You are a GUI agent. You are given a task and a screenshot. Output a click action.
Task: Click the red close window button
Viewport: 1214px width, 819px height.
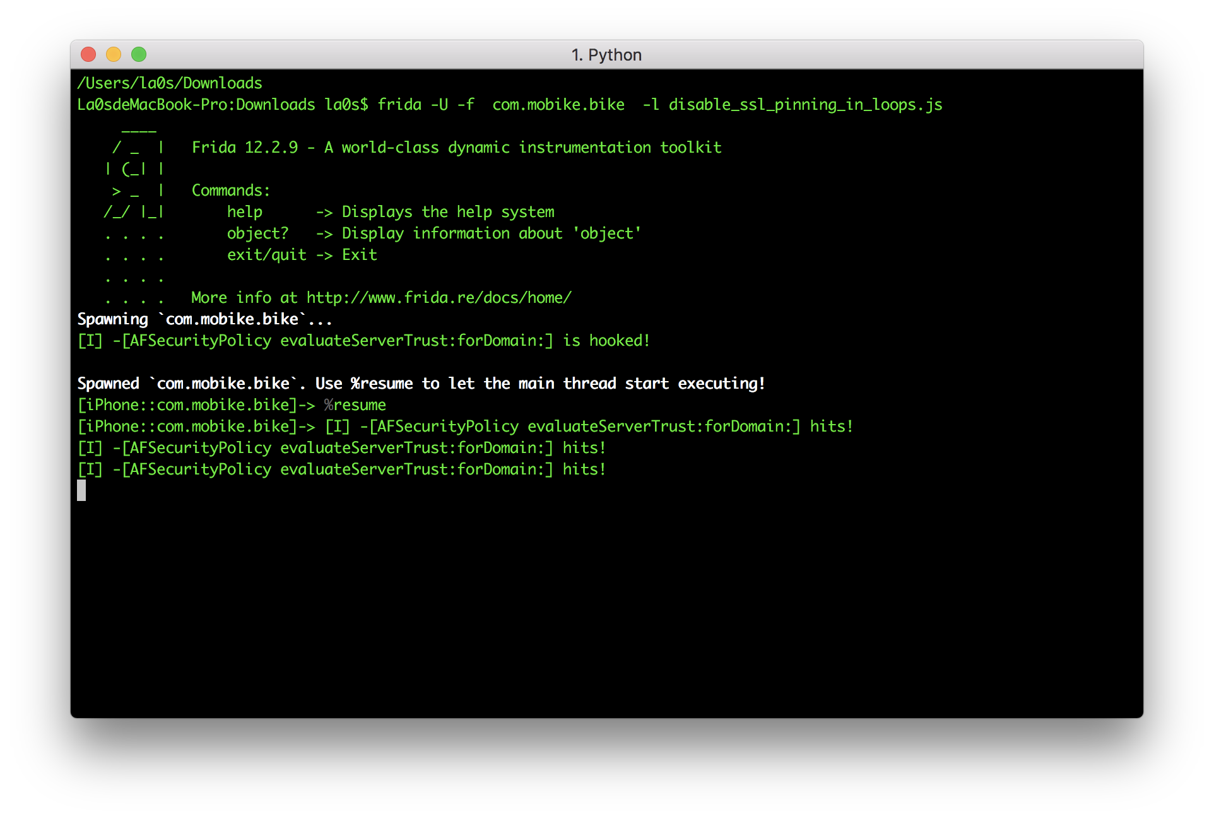pos(88,55)
